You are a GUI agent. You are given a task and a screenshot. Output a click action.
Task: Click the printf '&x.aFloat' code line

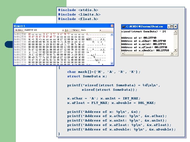tap(119, 125)
